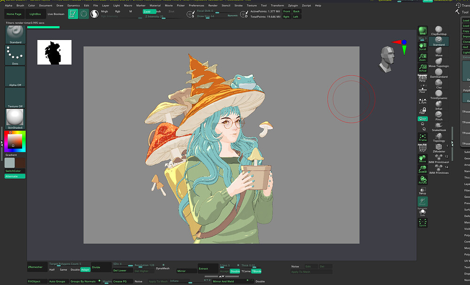Click the Extract button
Image resolution: width=470 pixels, height=285 pixels.
[208, 269]
